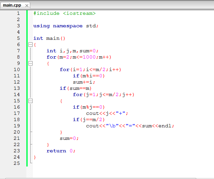Click the "if(m%j==0)" condition
The height and width of the screenshot is (179, 214).
89,107
